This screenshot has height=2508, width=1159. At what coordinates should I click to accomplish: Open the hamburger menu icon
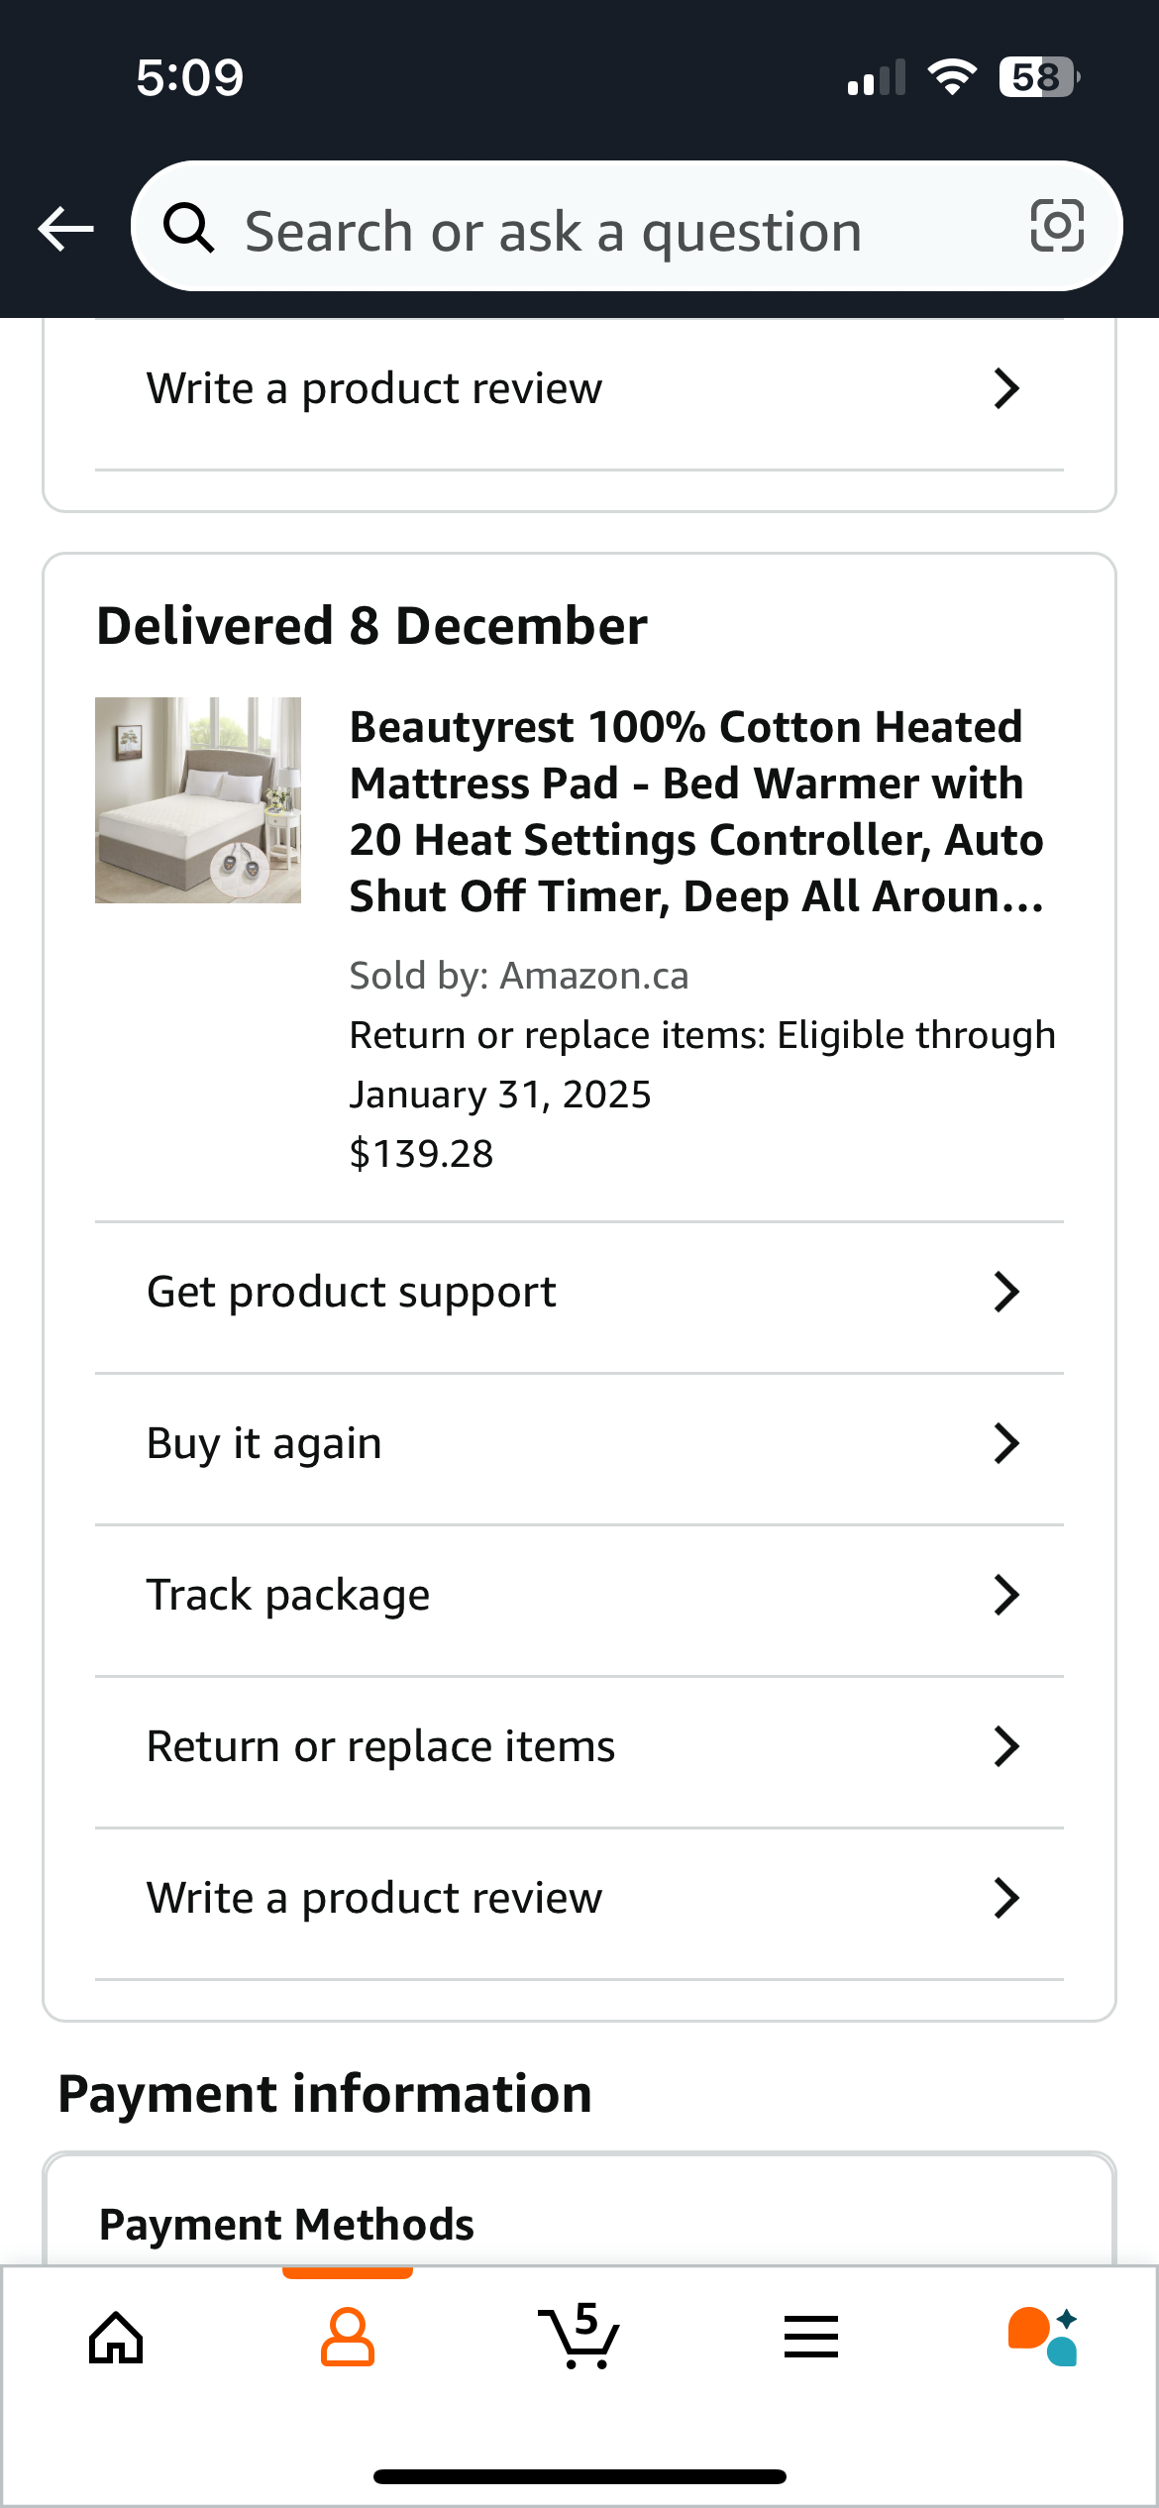click(x=811, y=2337)
